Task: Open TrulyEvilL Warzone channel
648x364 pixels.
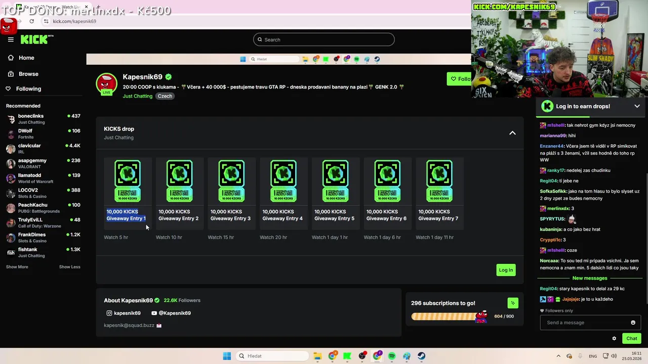Action: click(x=43, y=222)
